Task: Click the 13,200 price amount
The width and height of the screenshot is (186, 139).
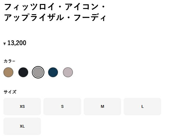Action: tap(17, 43)
